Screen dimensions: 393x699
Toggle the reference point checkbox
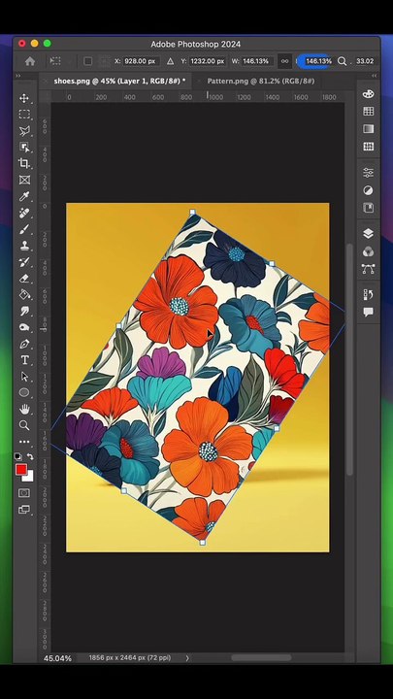click(87, 61)
